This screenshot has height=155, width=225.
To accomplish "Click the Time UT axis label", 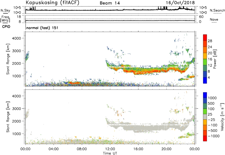I will tap(110, 153).
